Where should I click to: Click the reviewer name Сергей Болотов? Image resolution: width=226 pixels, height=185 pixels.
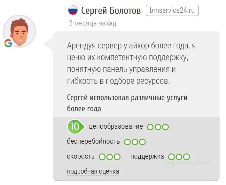tap(111, 11)
